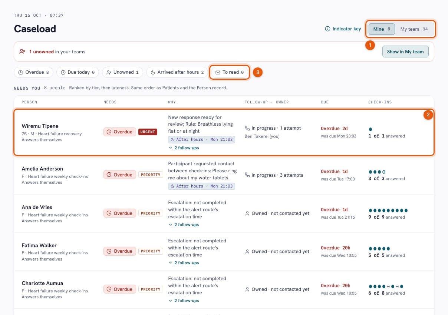
Task: Click the URGENT badge on Wiremu Tipene
Action: [x=148, y=132]
